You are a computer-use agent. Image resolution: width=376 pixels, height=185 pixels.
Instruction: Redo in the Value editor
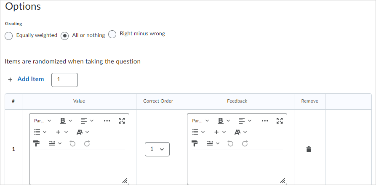[x=87, y=143]
